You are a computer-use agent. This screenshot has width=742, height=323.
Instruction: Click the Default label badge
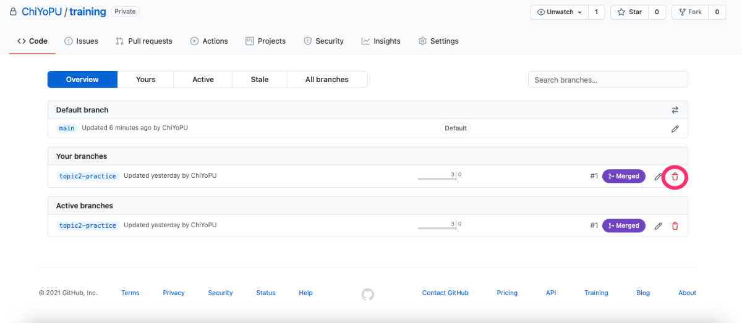456,128
